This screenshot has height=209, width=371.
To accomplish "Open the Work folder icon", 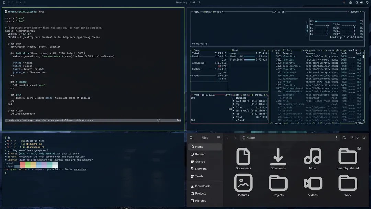I will [348, 183].
